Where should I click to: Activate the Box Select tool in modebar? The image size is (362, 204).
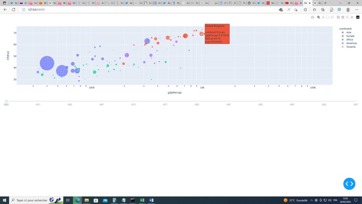pyautogui.click(x=328, y=17)
